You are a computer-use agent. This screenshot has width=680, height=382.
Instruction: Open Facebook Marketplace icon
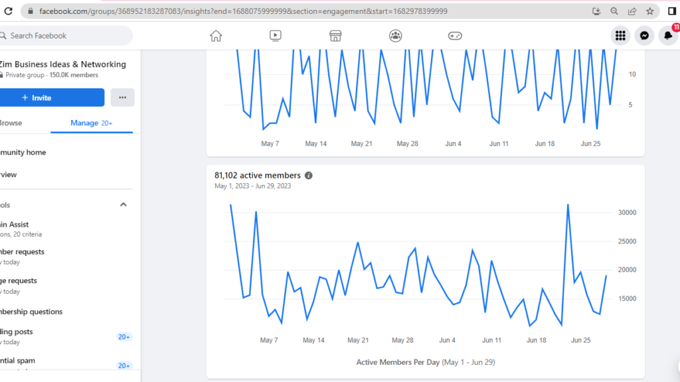tap(335, 36)
